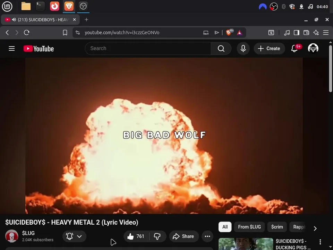This screenshot has height=250, width=333.
Task: Open the DUCKING PIGS video thumbnail
Action: [246, 244]
